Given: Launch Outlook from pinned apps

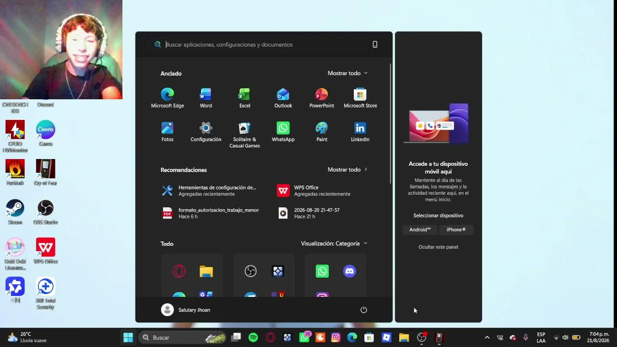Looking at the screenshot, I should [283, 98].
